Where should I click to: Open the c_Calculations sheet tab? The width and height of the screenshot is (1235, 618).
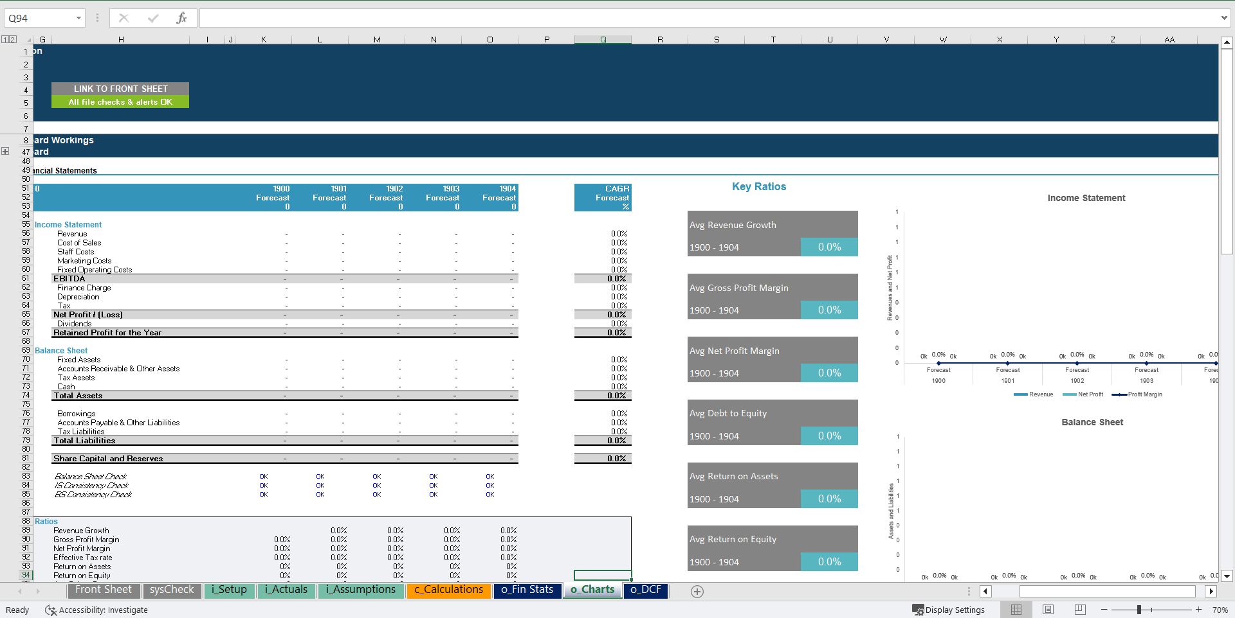(x=448, y=590)
